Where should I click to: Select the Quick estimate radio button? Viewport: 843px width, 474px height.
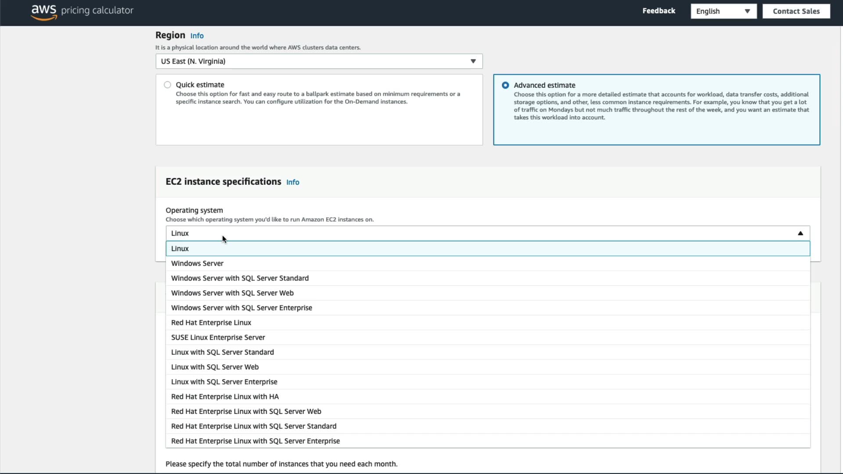tap(167, 85)
